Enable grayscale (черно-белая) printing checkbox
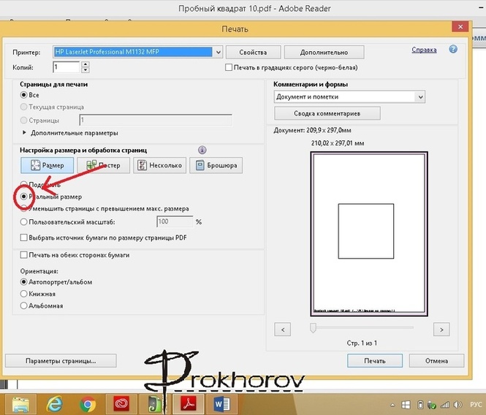Image resolution: width=486 pixels, height=415 pixels. 229,67
